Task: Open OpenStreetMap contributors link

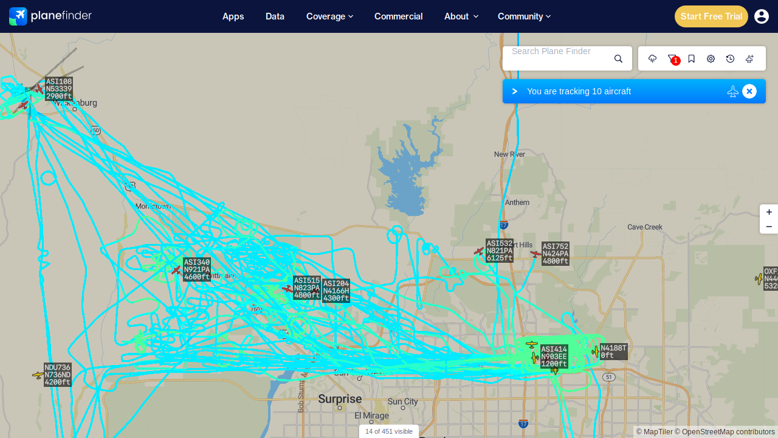Action: 725,432
